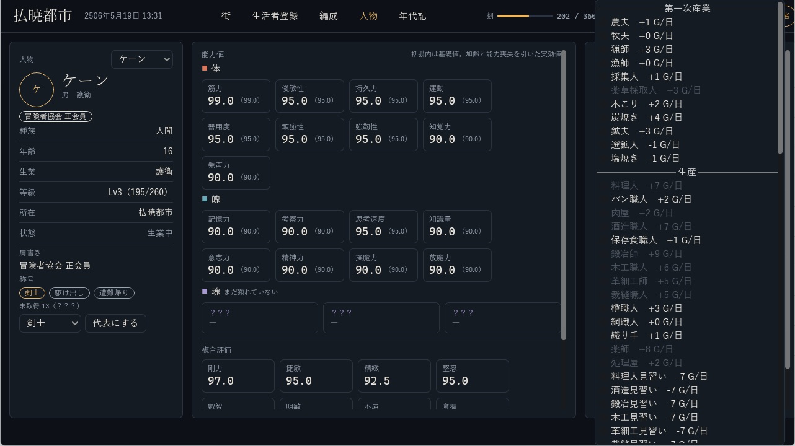The image size is (795, 446).
Task: Click the purple 魂 section marker
Action: click(x=205, y=291)
